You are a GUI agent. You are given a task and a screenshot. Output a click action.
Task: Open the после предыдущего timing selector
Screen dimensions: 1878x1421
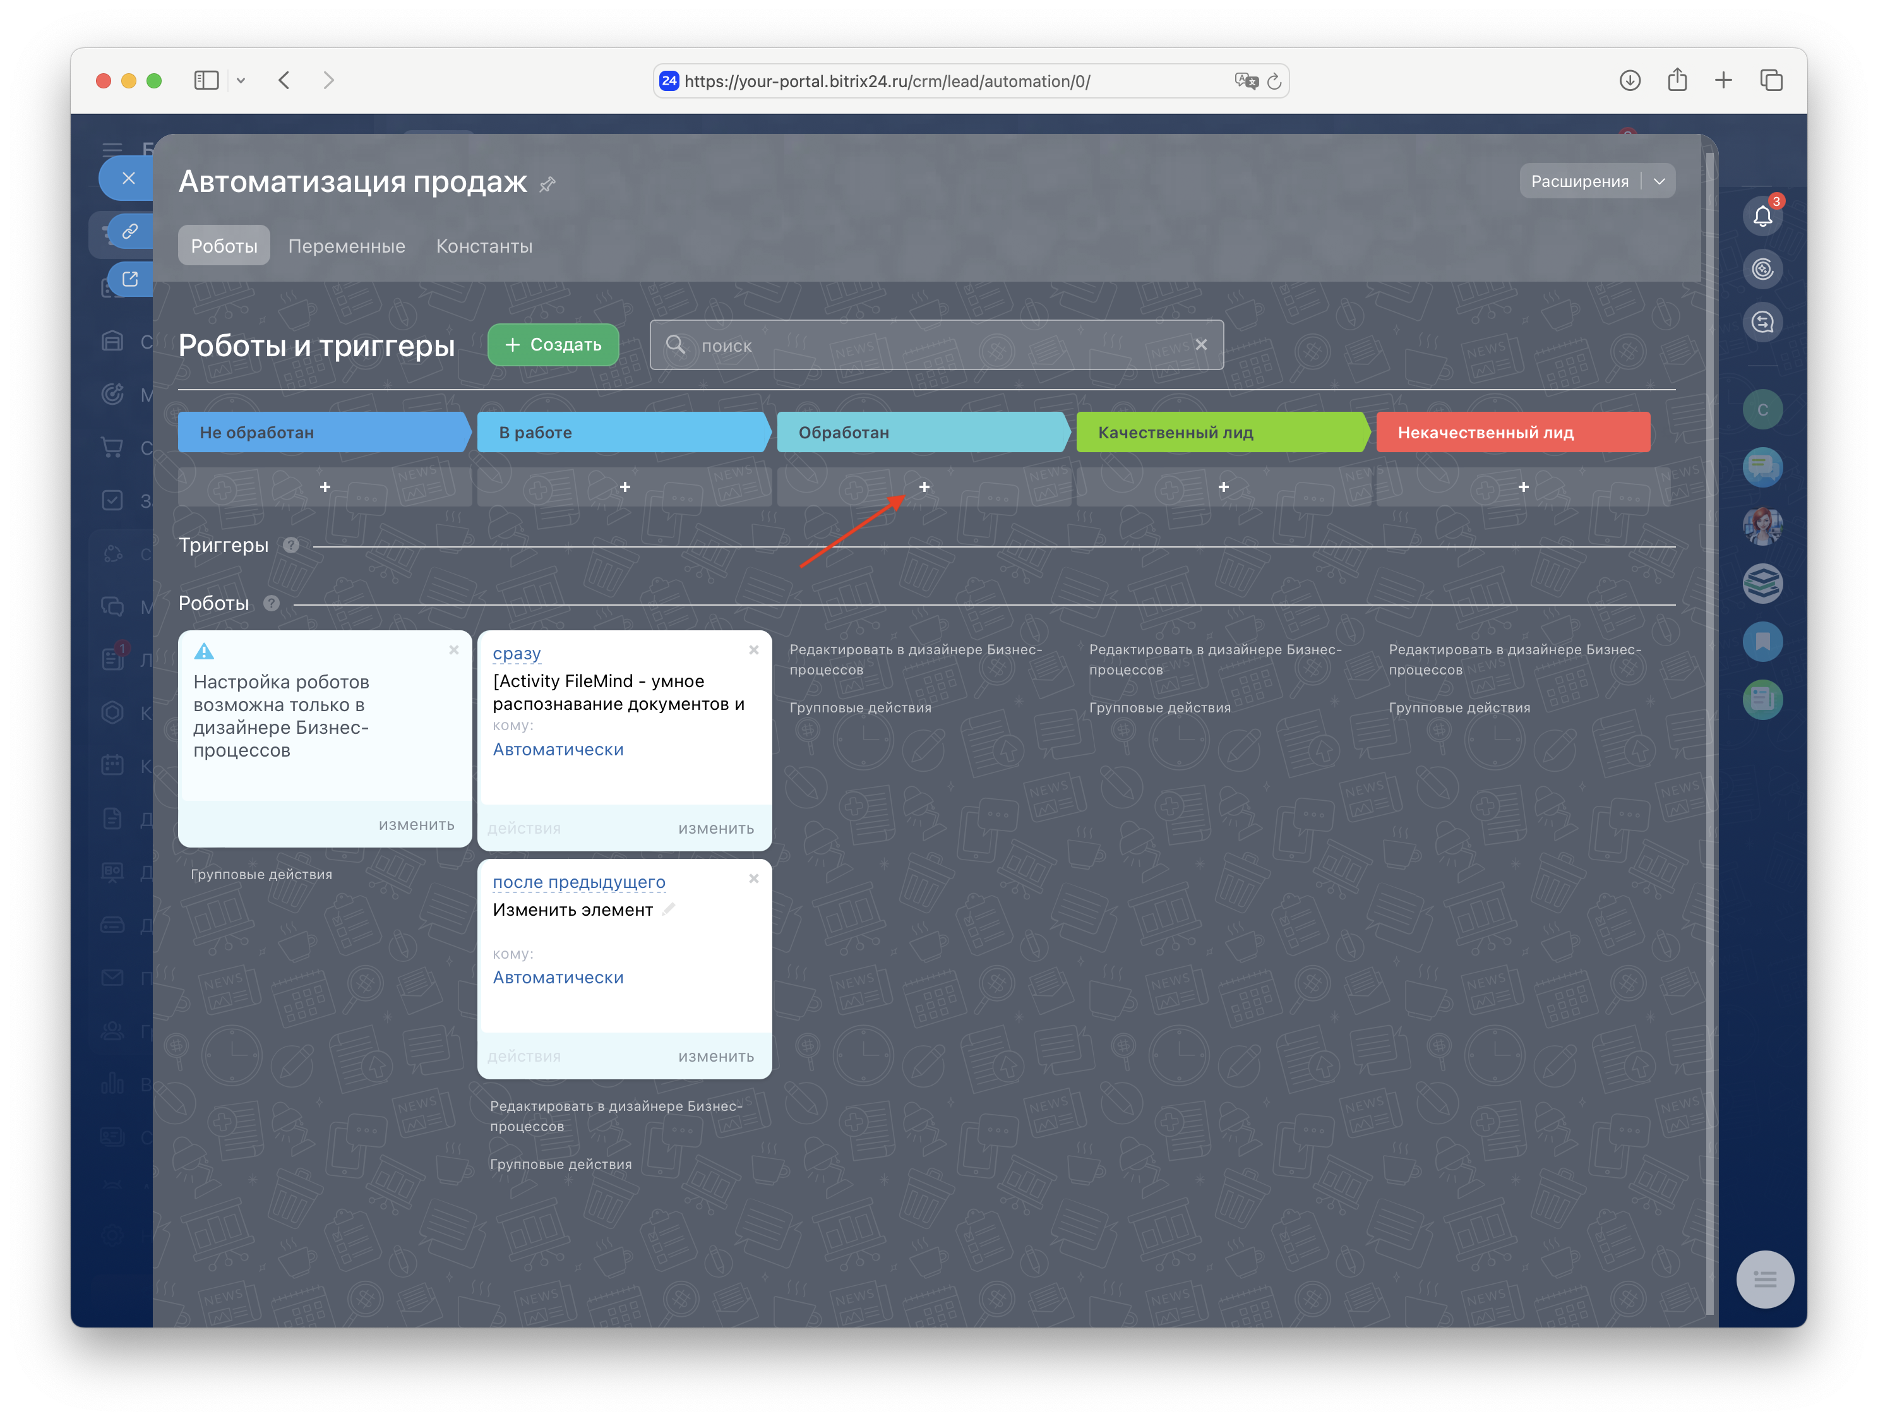pyautogui.click(x=578, y=882)
